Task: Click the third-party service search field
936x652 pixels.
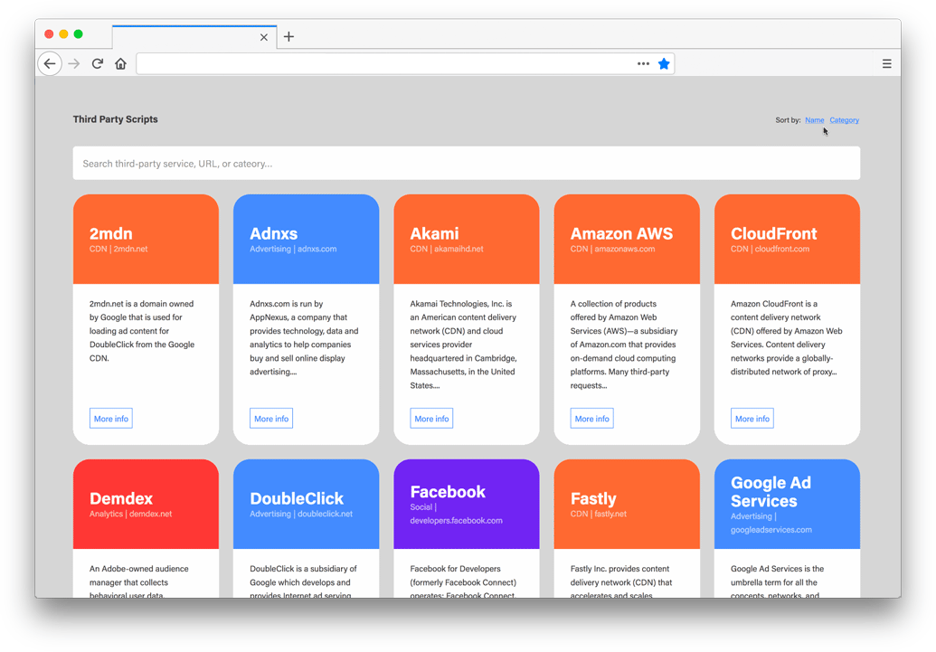Action: pos(467,163)
